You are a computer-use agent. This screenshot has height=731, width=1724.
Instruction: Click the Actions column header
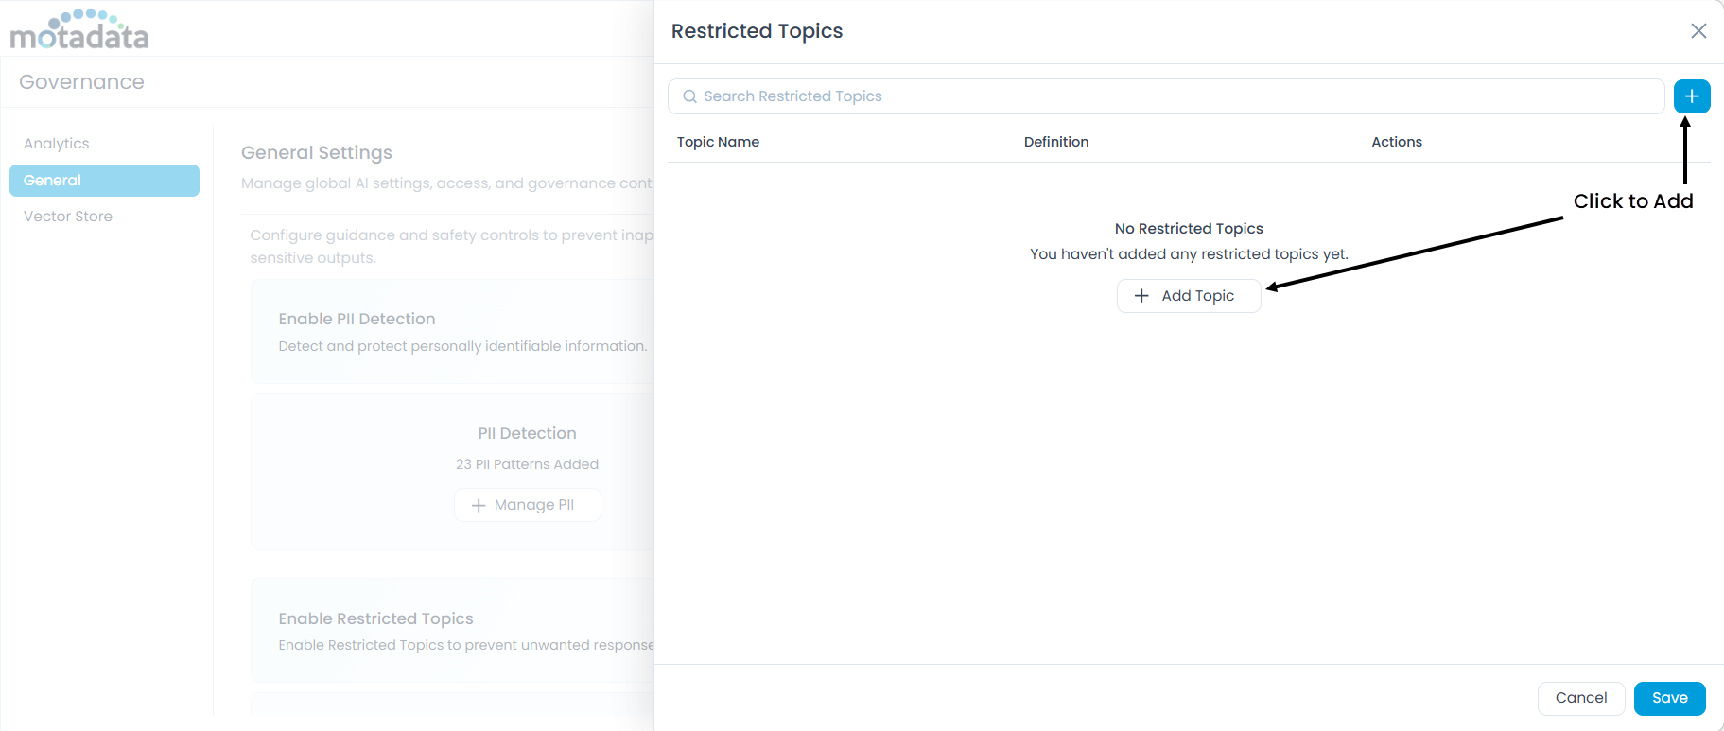[x=1396, y=142]
